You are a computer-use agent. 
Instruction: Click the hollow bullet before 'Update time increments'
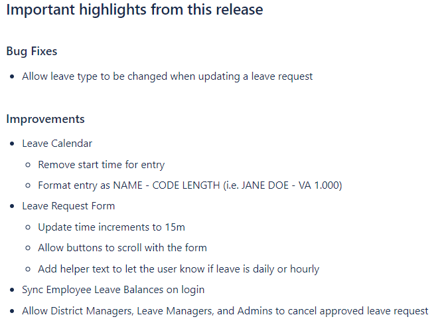click(x=28, y=227)
